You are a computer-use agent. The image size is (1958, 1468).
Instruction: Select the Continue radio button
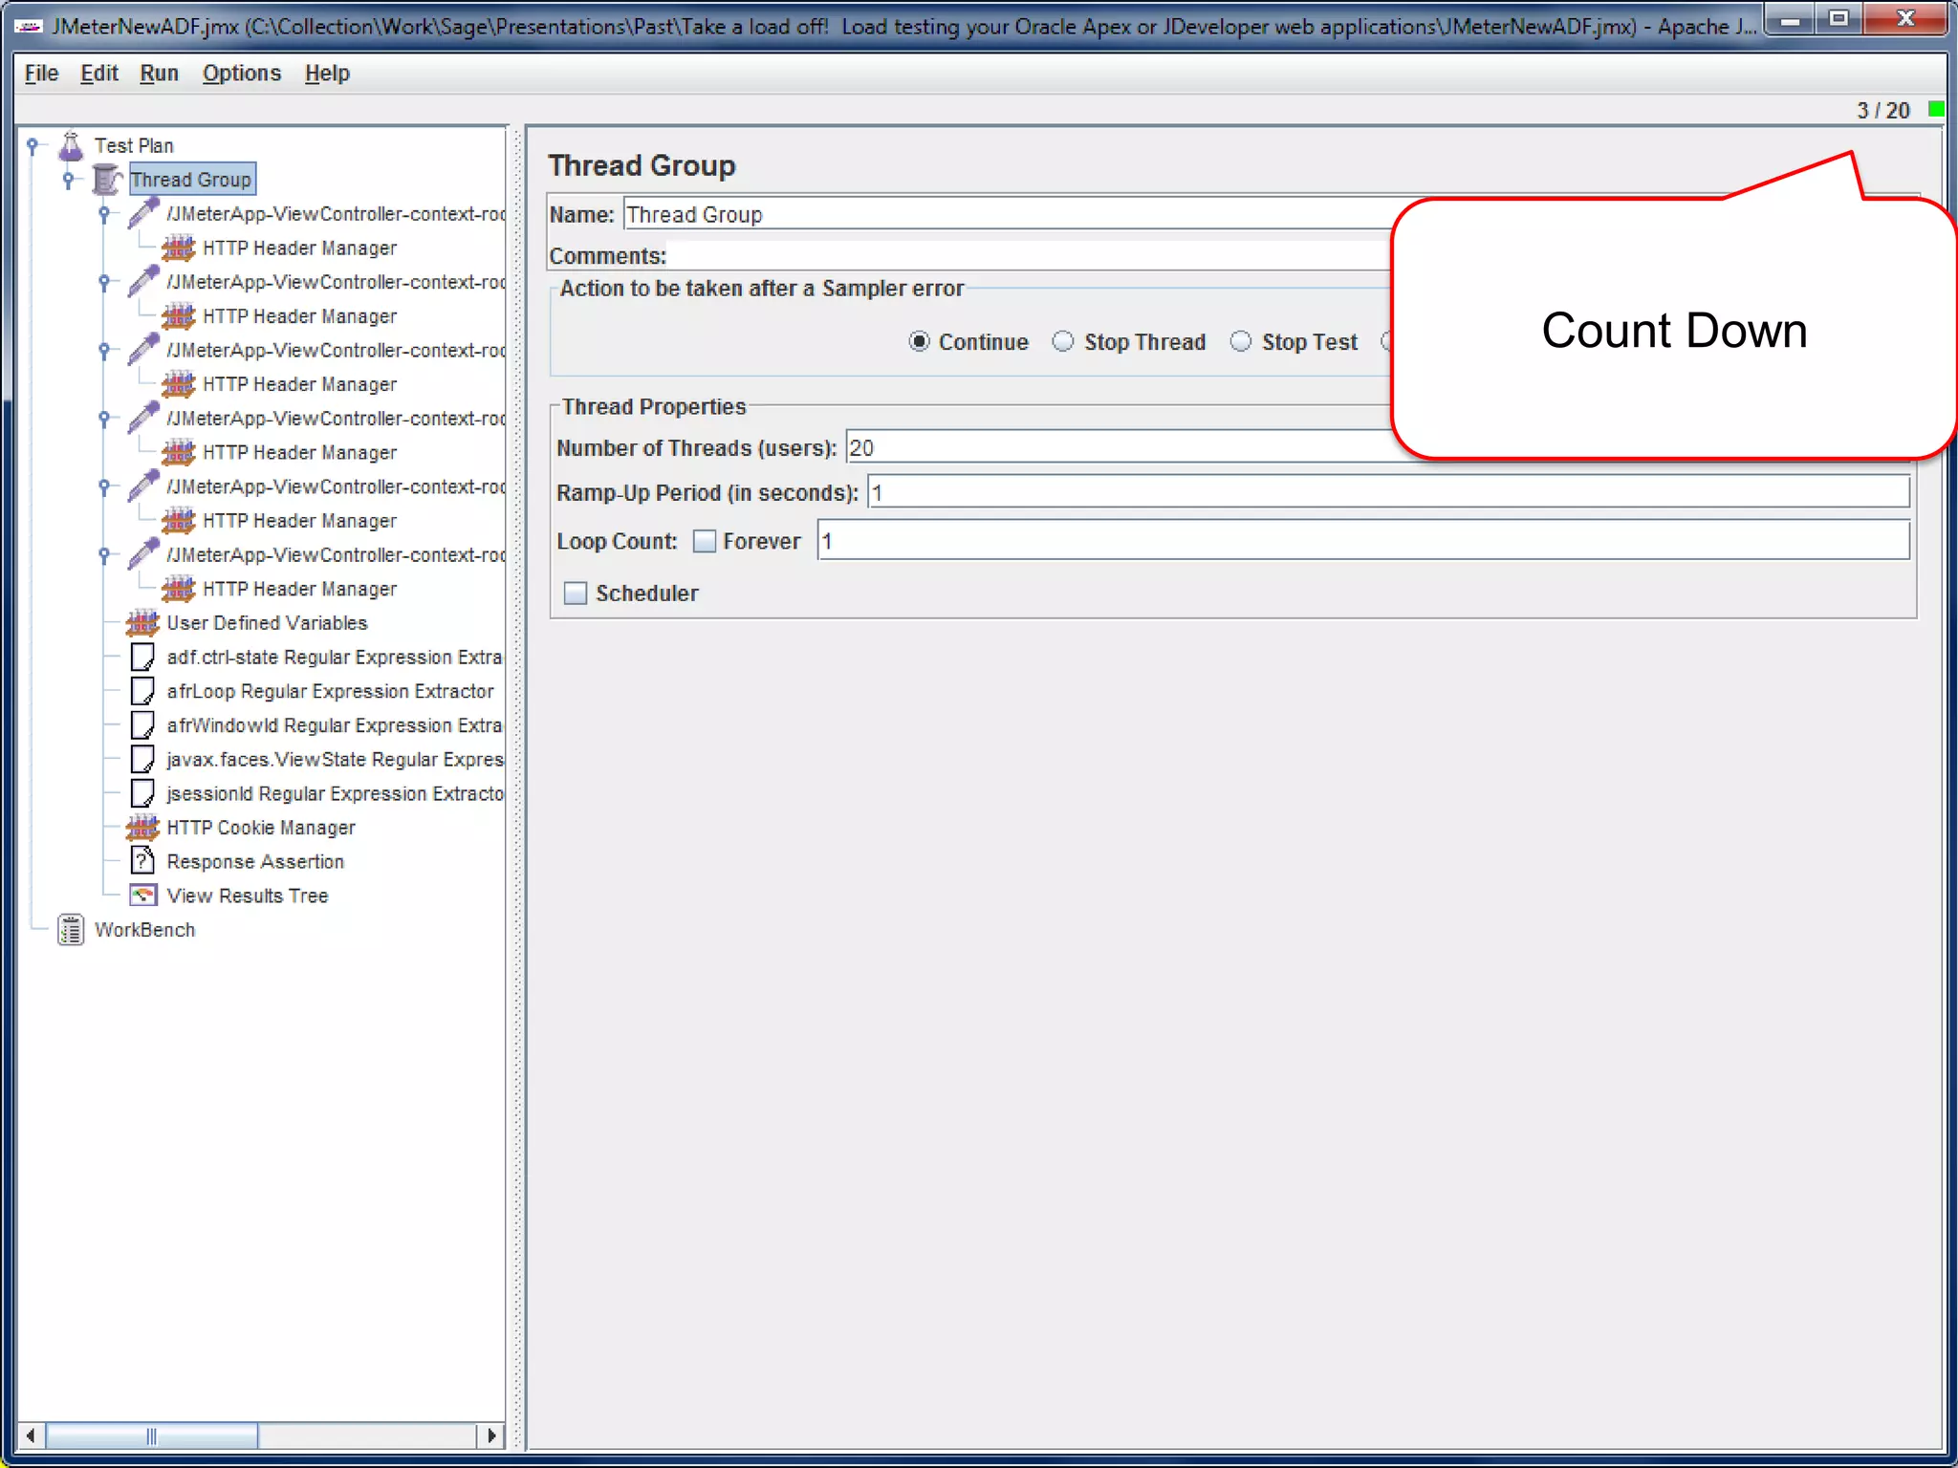coord(919,342)
